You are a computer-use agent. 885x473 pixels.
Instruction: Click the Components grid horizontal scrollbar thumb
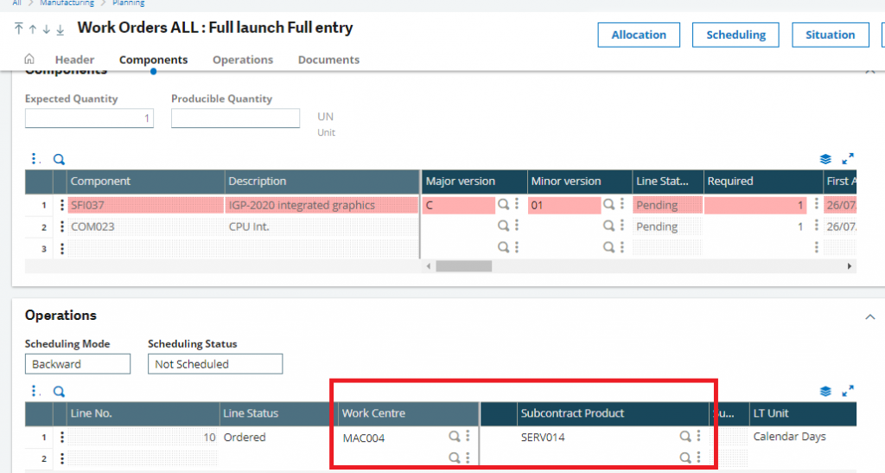(463, 265)
